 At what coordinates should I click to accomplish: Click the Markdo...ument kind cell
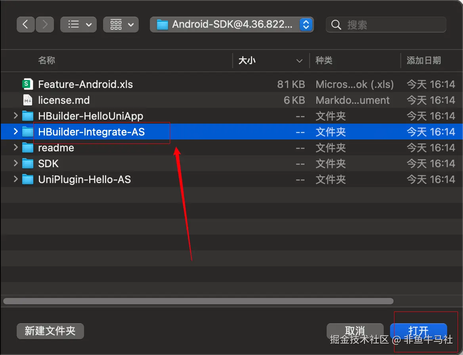coord(352,100)
